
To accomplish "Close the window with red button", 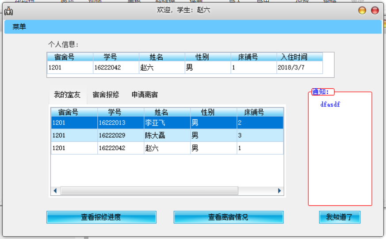I will click(x=375, y=10).
